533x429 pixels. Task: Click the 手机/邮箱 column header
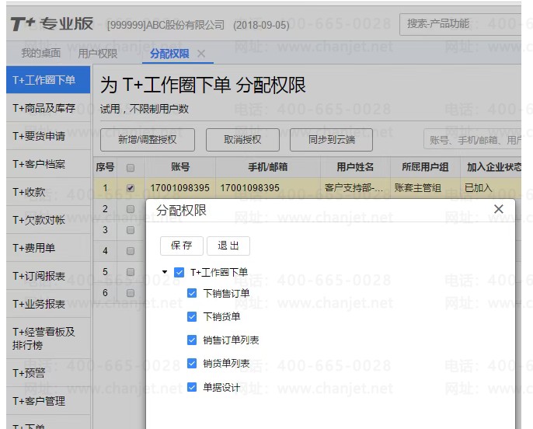click(x=268, y=167)
